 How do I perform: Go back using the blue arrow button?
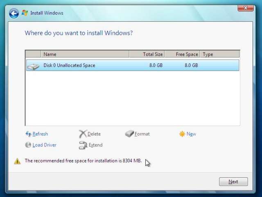14,13
